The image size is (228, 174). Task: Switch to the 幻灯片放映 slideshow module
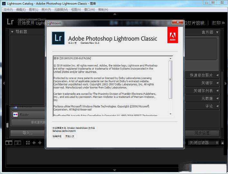click(x=194, y=23)
